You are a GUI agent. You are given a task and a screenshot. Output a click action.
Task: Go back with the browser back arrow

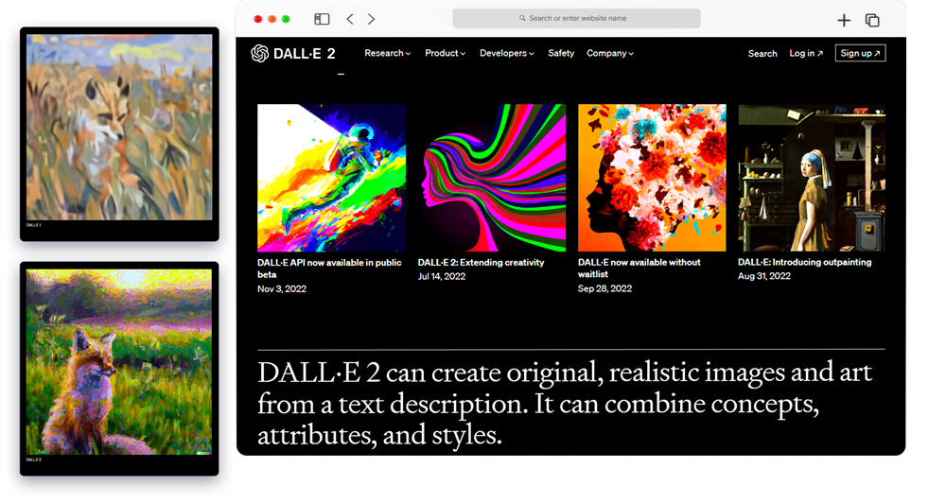tap(350, 19)
